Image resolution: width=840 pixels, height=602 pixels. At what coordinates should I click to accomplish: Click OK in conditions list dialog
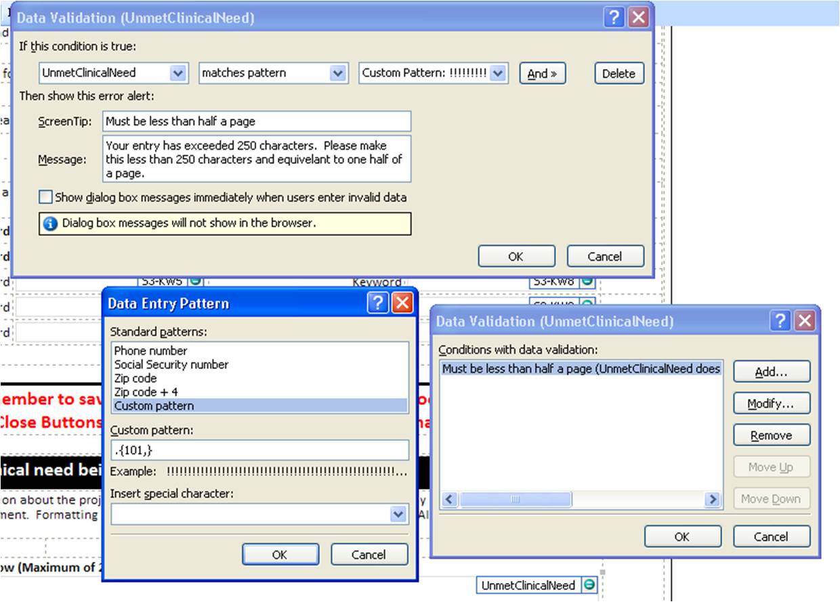tap(682, 536)
